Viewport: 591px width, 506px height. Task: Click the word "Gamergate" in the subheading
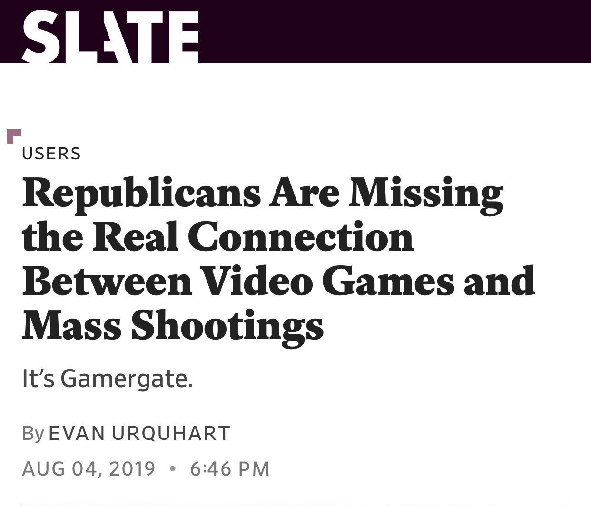tap(126, 379)
